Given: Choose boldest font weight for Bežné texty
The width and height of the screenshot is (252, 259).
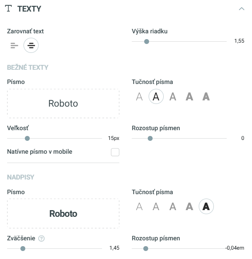Looking at the screenshot, I should [x=206, y=96].
